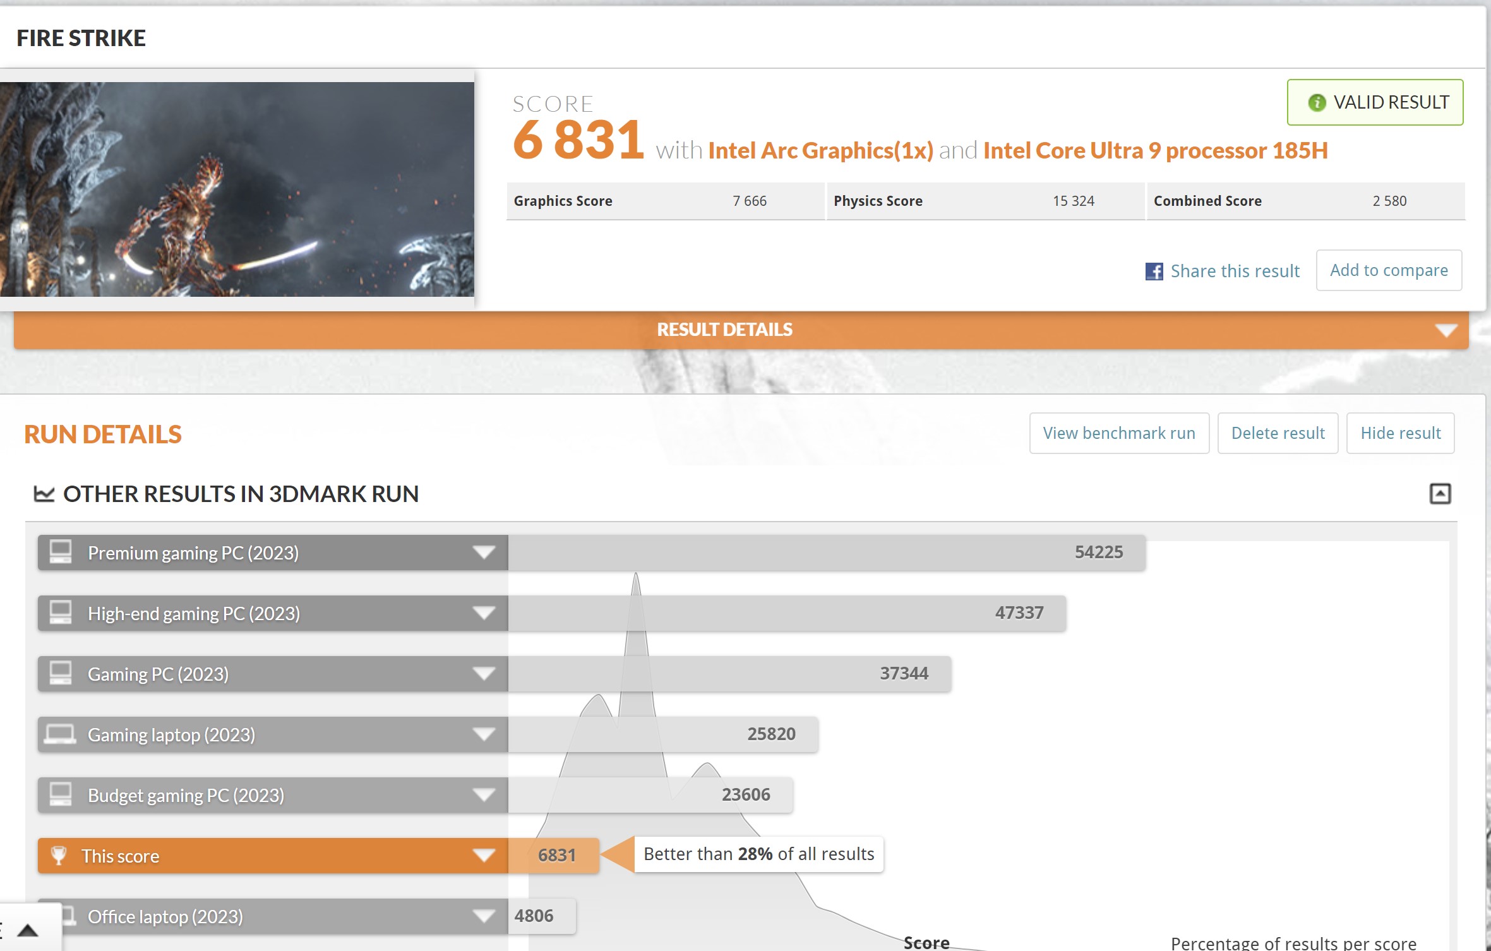This screenshot has width=1491, height=951.
Task: Click the Facebook share icon
Action: click(x=1154, y=272)
